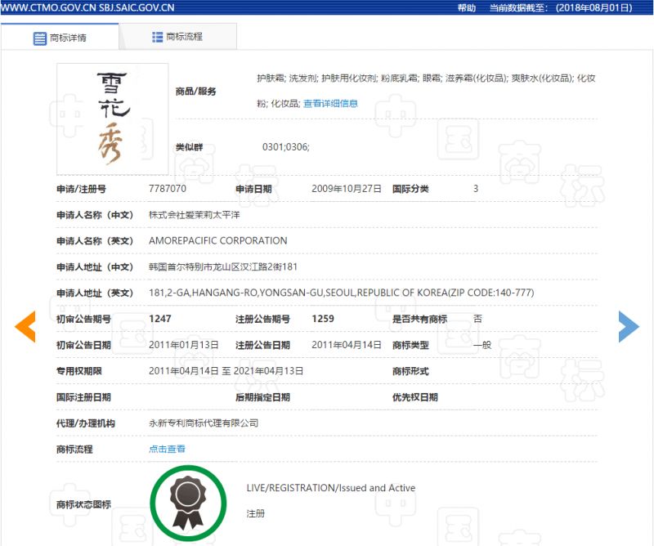Image resolution: width=654 pixels, height=546 pixels.
Task: Switch to the 商标流程 tab
Action: [x=177, y=37]
